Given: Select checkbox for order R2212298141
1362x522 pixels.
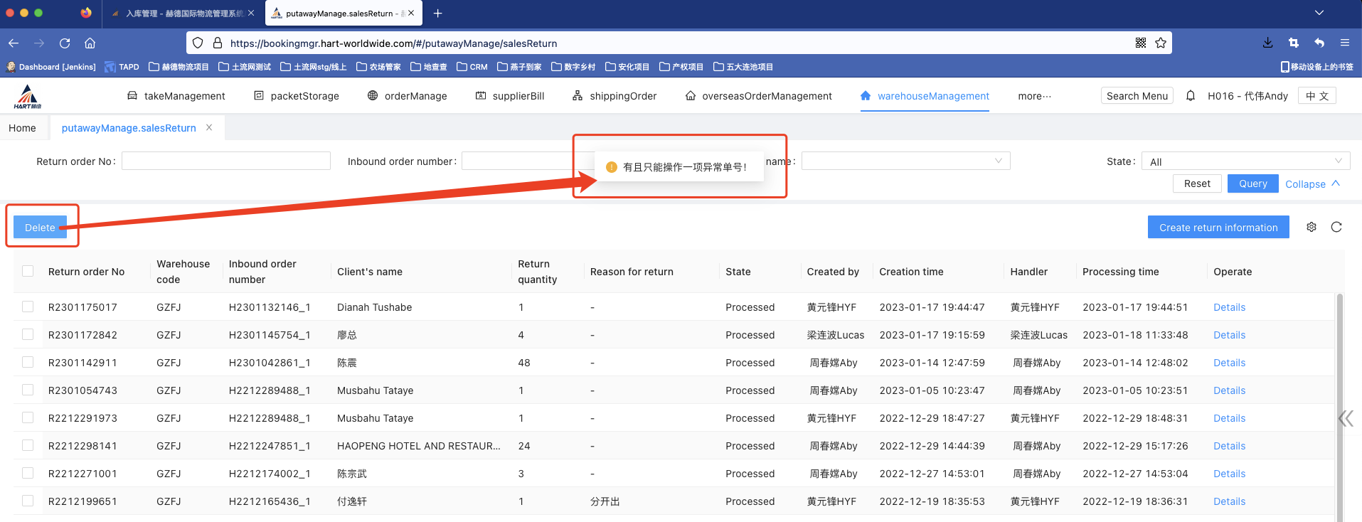Looking at the screenshot, I should click(28, 445).
